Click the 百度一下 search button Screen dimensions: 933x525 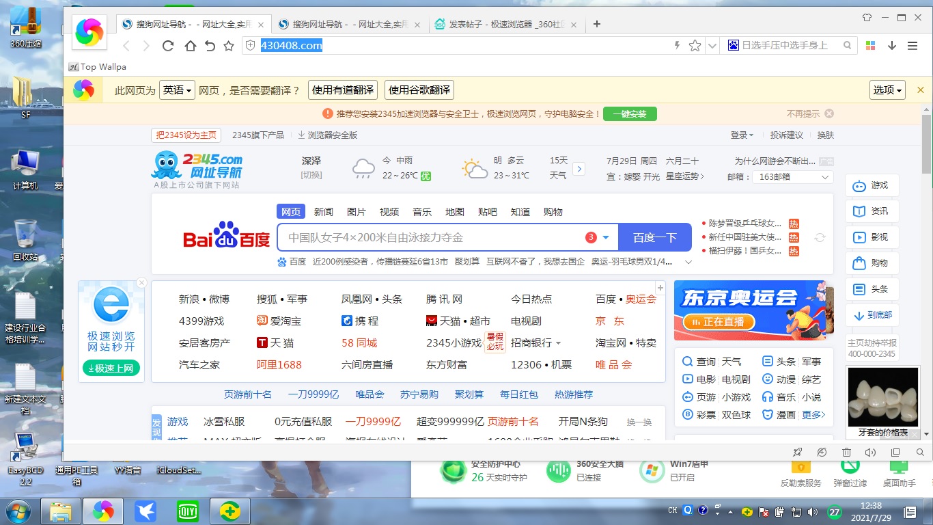tap(654, 237)
